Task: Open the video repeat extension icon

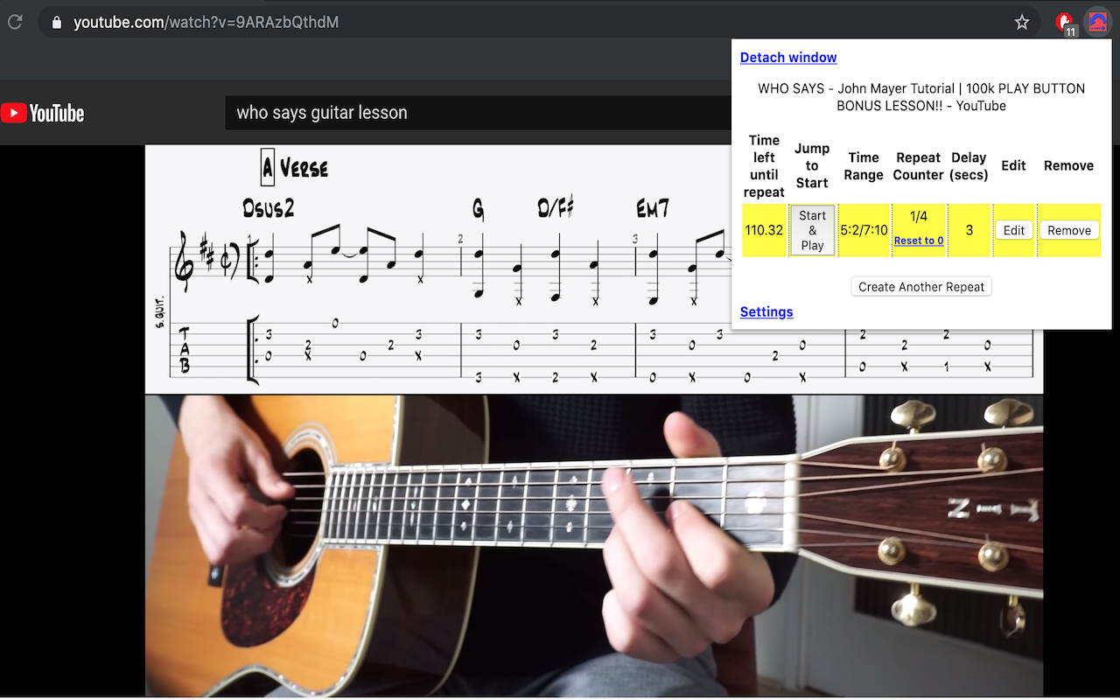Action: click(x=1096, y=23)
